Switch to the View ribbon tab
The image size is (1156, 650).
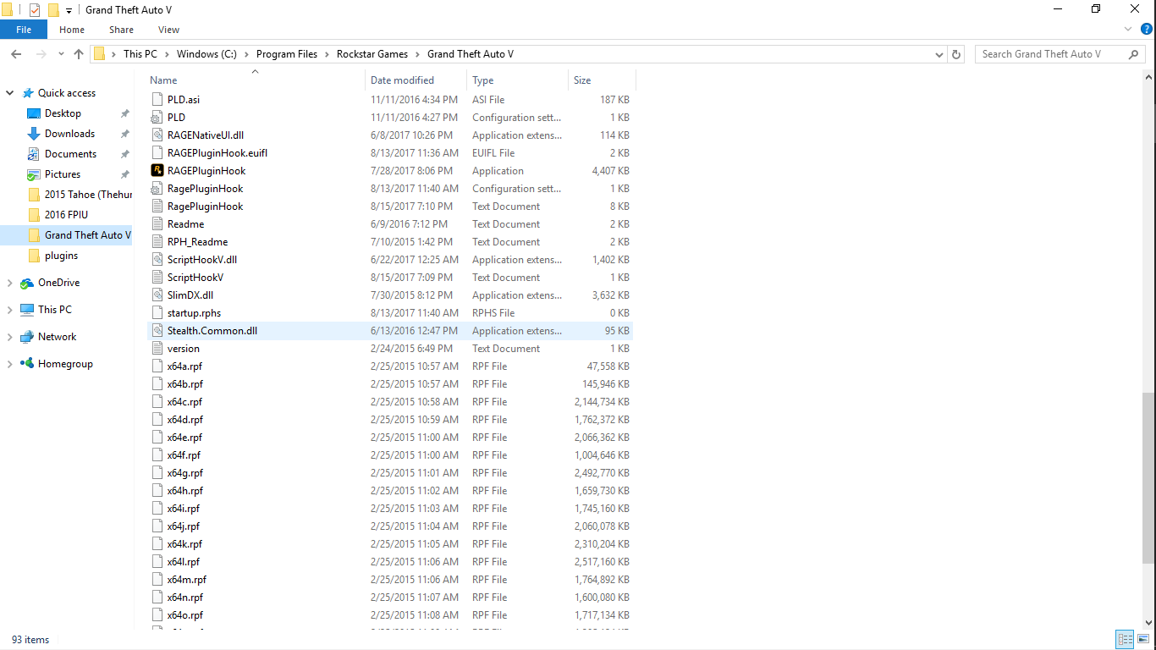pyautogui.click(x=169, y=30)
